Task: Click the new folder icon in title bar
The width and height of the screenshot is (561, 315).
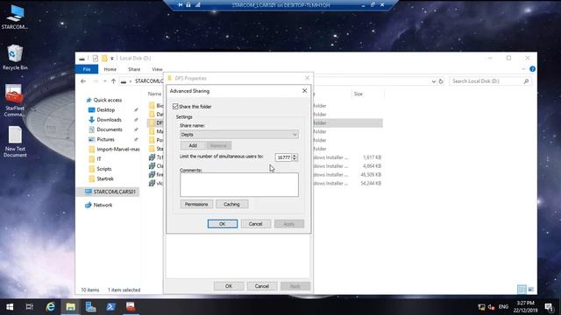Action: tap(104, 59)
